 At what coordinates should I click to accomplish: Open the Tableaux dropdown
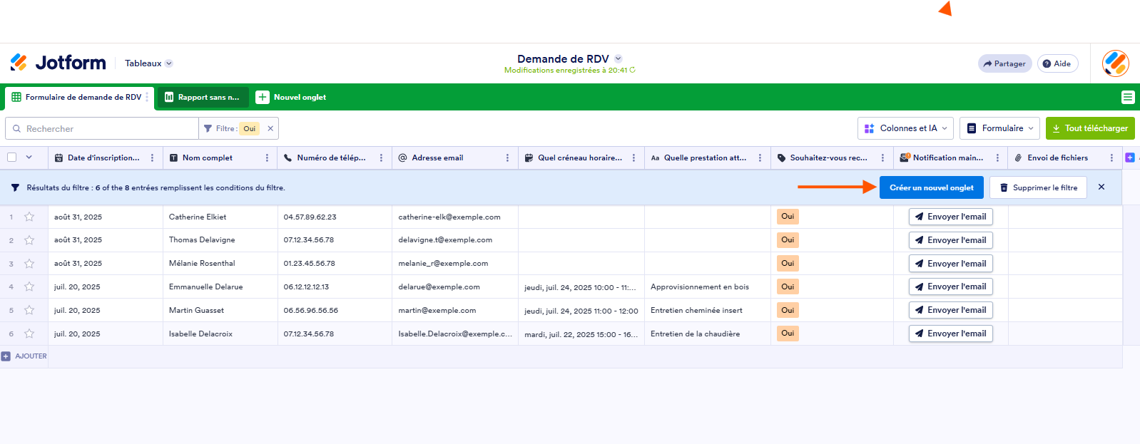[148, 63]
